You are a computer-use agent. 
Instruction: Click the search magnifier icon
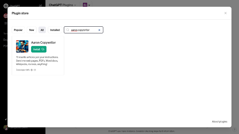(x=68, y=30)
